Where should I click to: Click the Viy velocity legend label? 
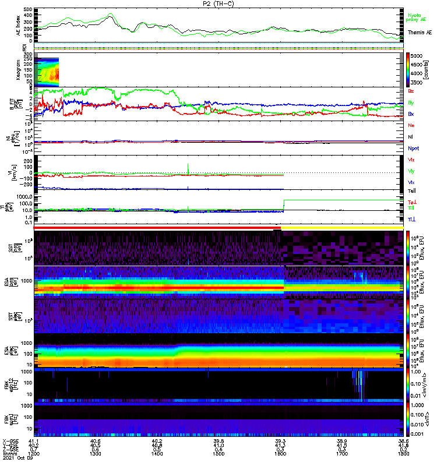[411, 171]
